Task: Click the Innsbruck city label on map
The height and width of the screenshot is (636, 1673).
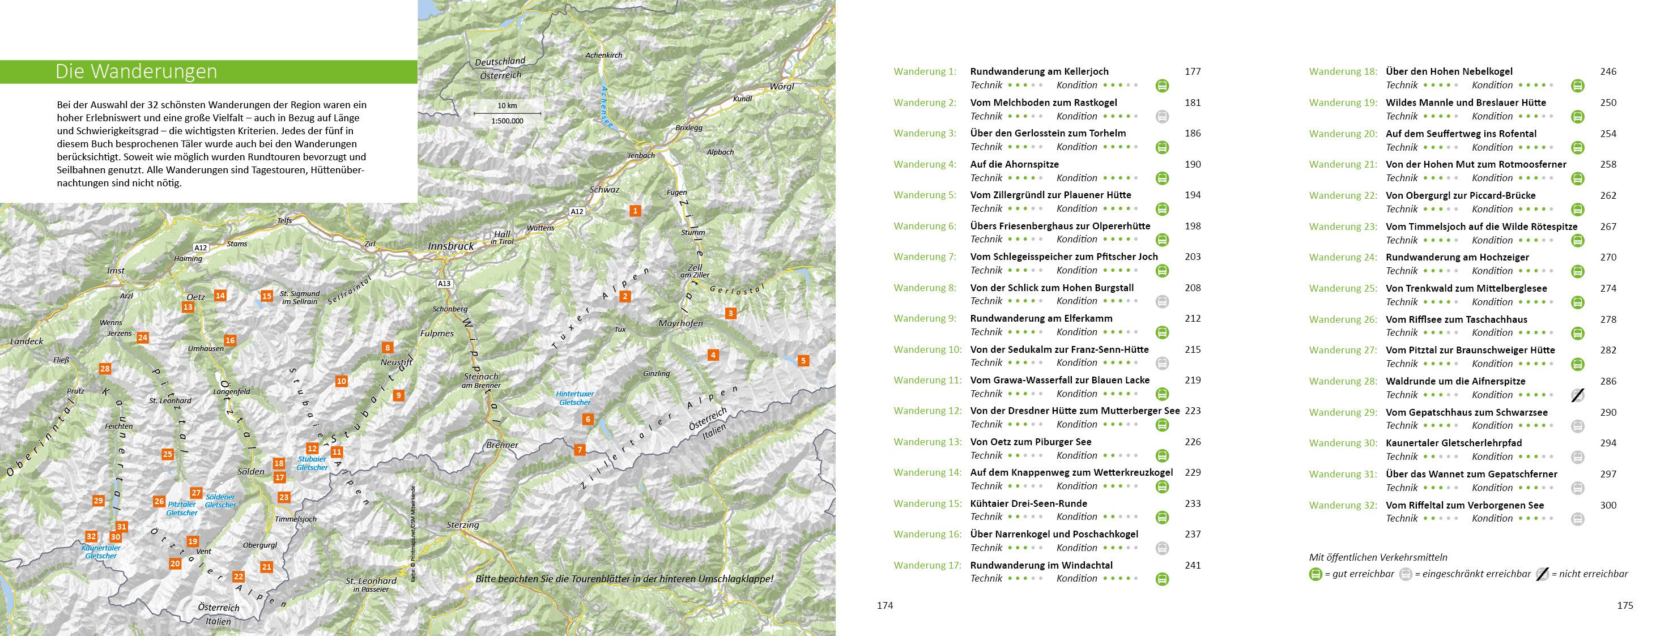Action: [x=451, y=246]
